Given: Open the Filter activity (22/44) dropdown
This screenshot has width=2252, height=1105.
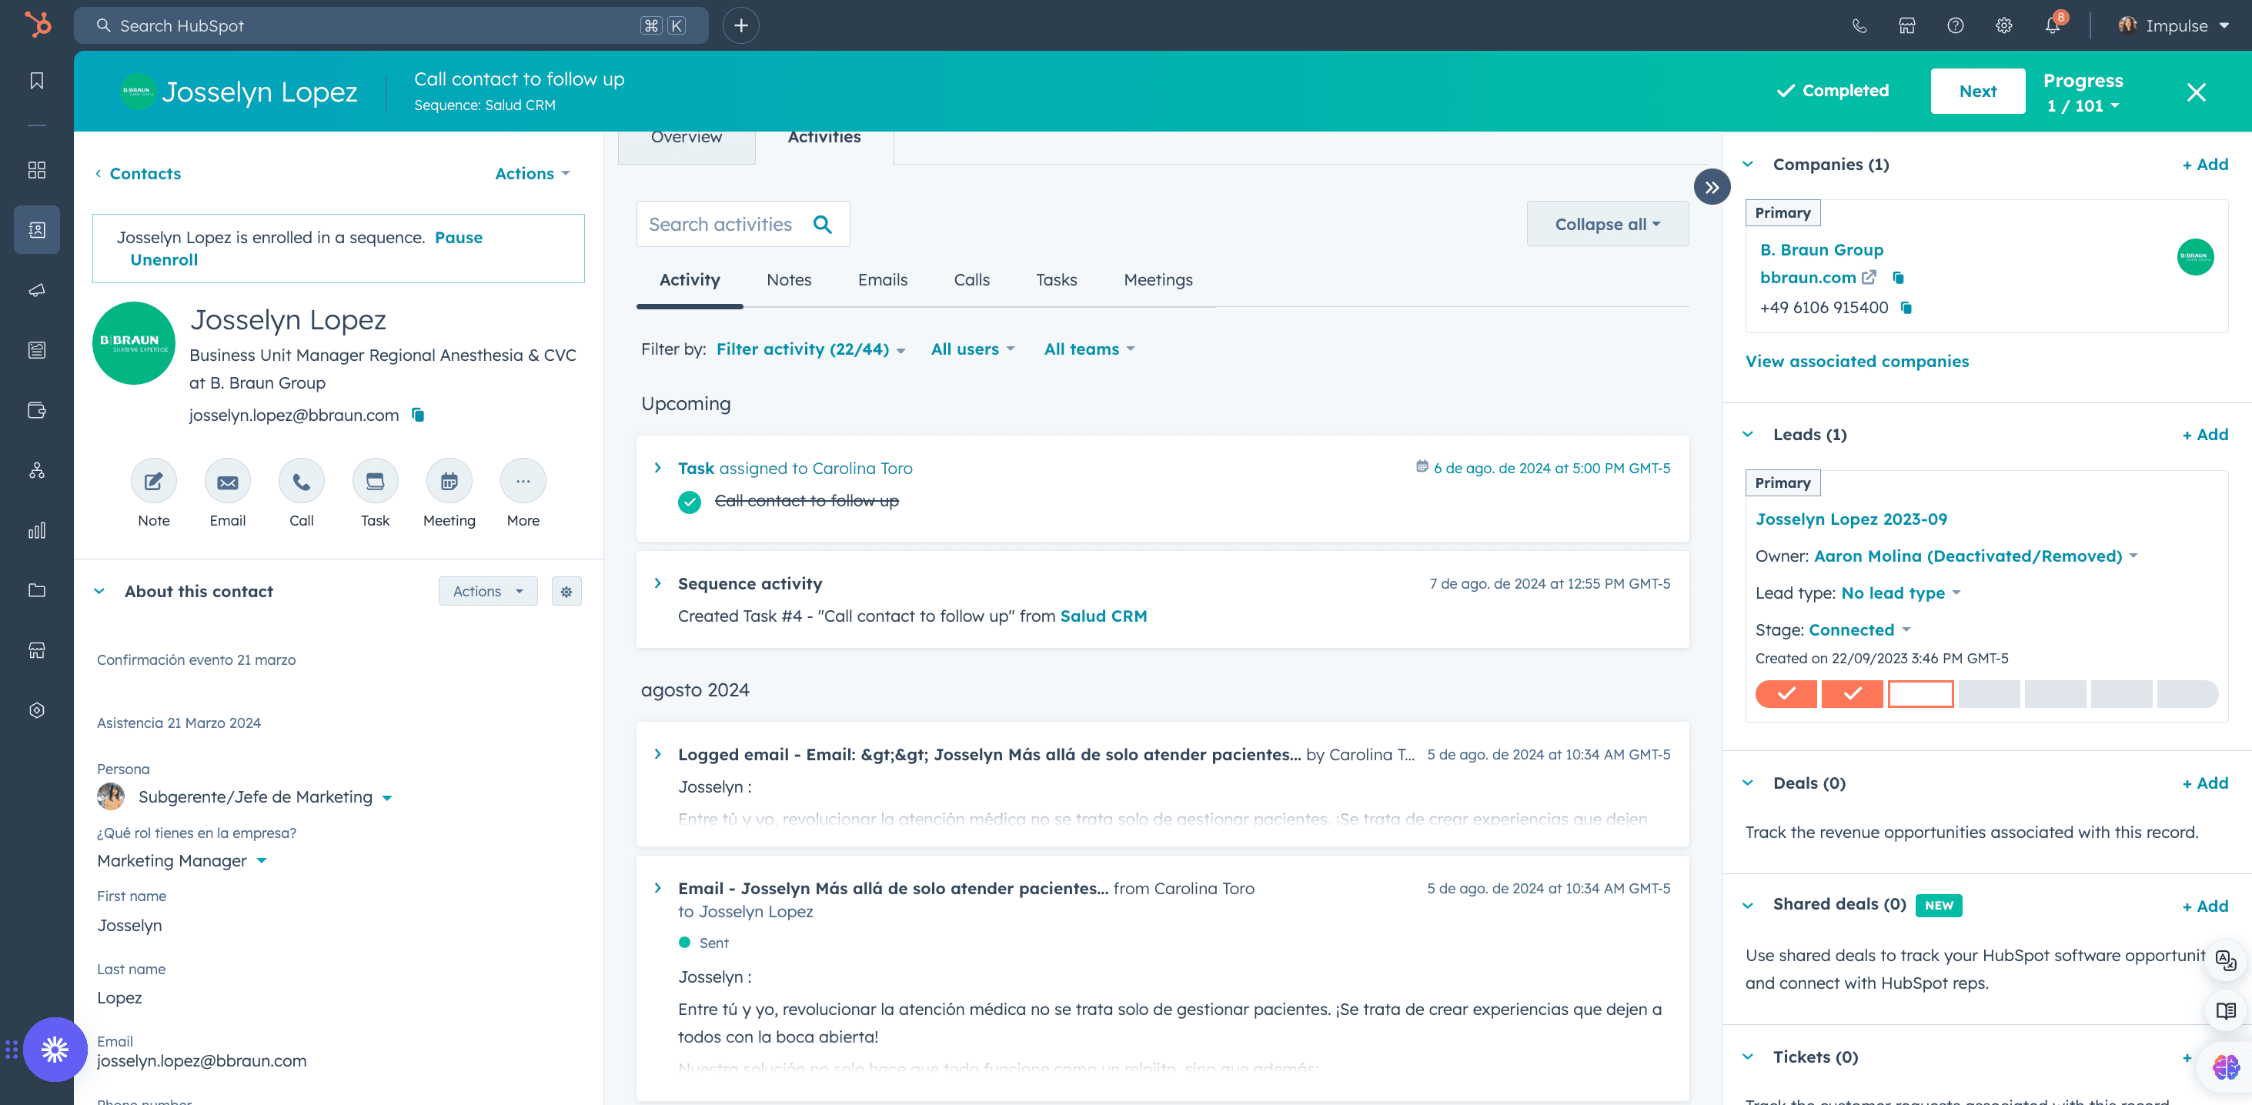Looking at the screenshot, I should (810, 349).
